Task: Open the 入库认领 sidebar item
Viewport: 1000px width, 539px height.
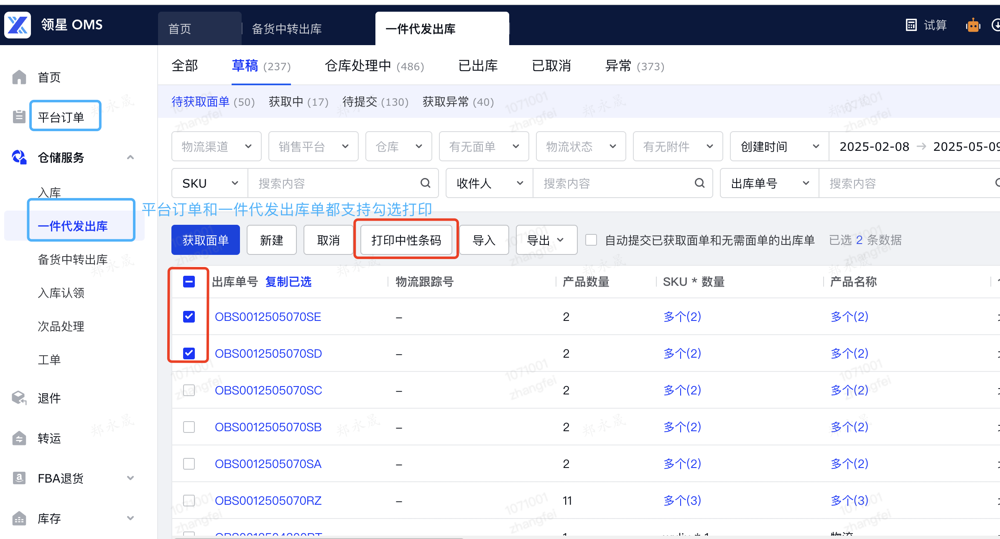Action: pyautogui.click(x=61, y=293)
